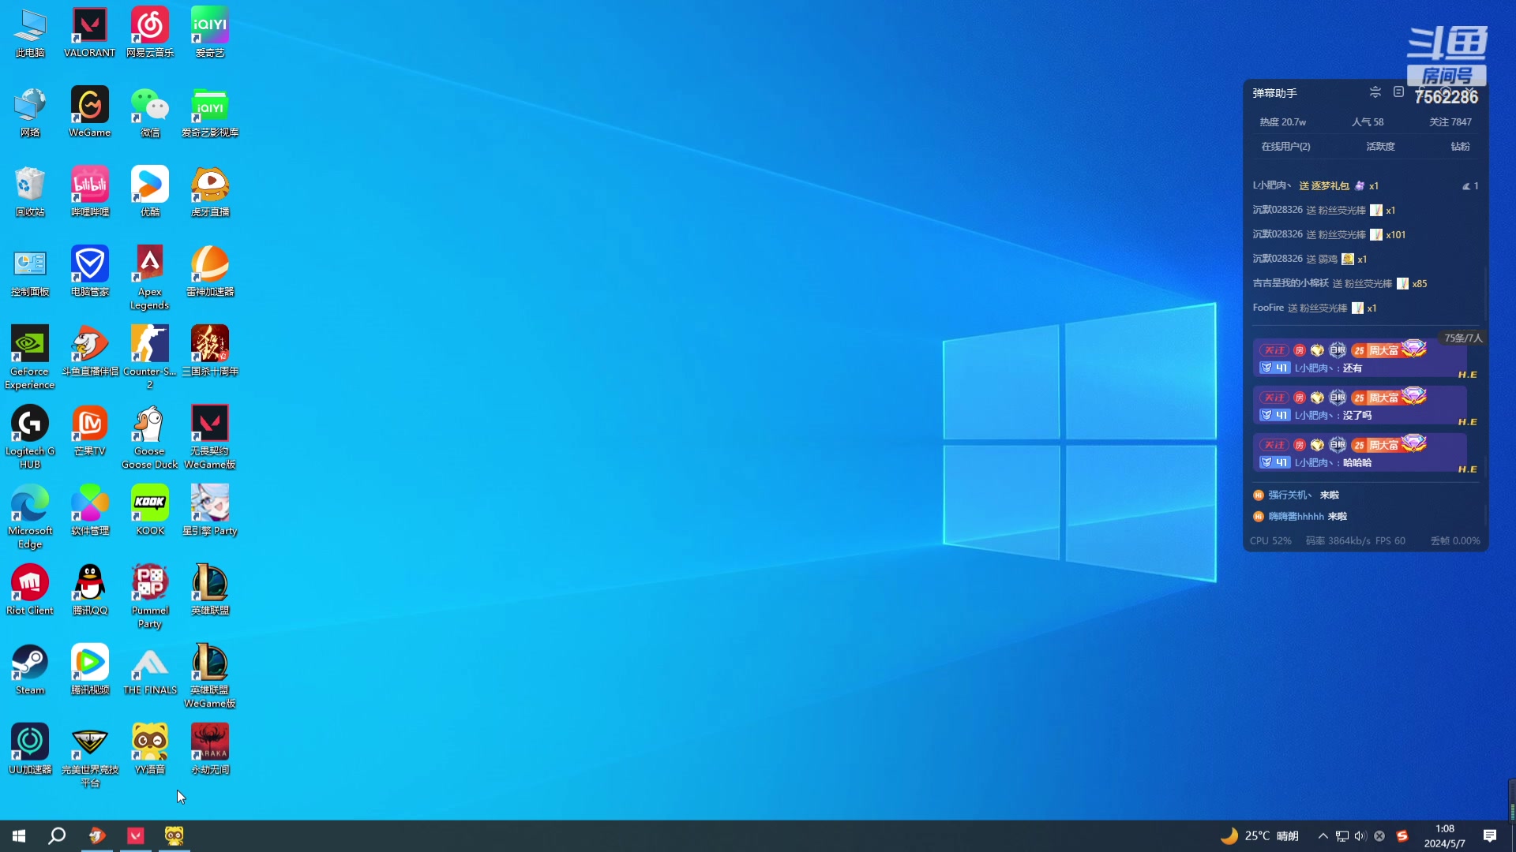The image size is (1516, 852).
Task: Open 芒果TV desktop icon
Action: (x=89, y=431)
